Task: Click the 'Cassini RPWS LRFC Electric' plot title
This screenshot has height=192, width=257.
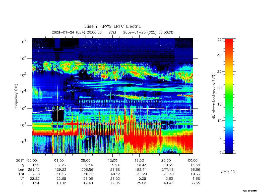Action: coord(112,26)
